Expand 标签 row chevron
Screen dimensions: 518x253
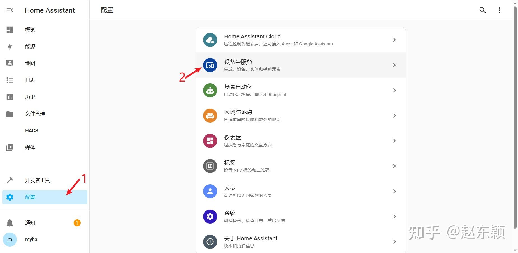pos(394,166)
